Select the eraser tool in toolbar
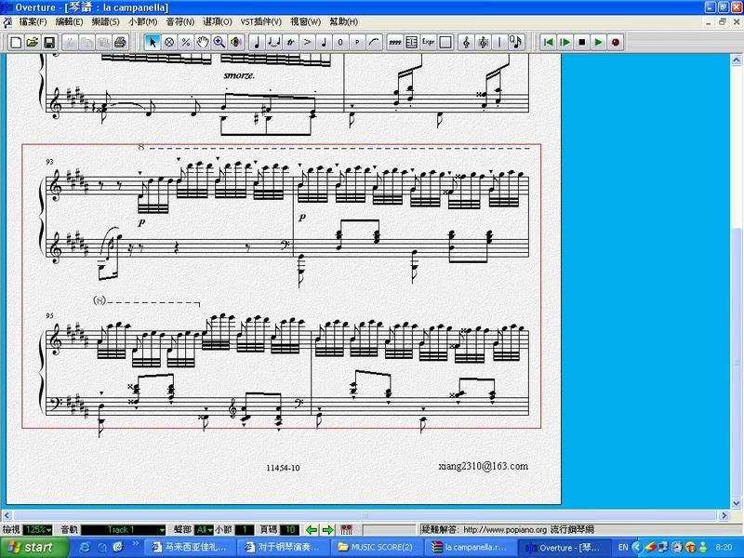Screen dimensions: 744x558 169,42
